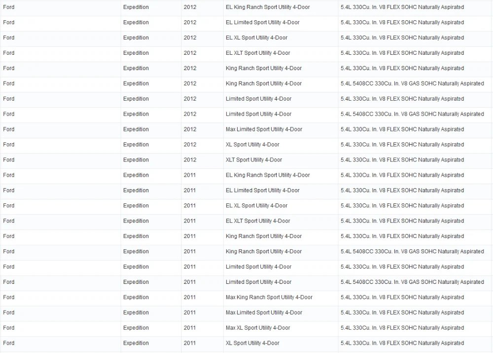Select 2011 'Limited Sport Utility 4-Door' trim with GAS engine
This screenshot has width=493, height=353.
258,282
